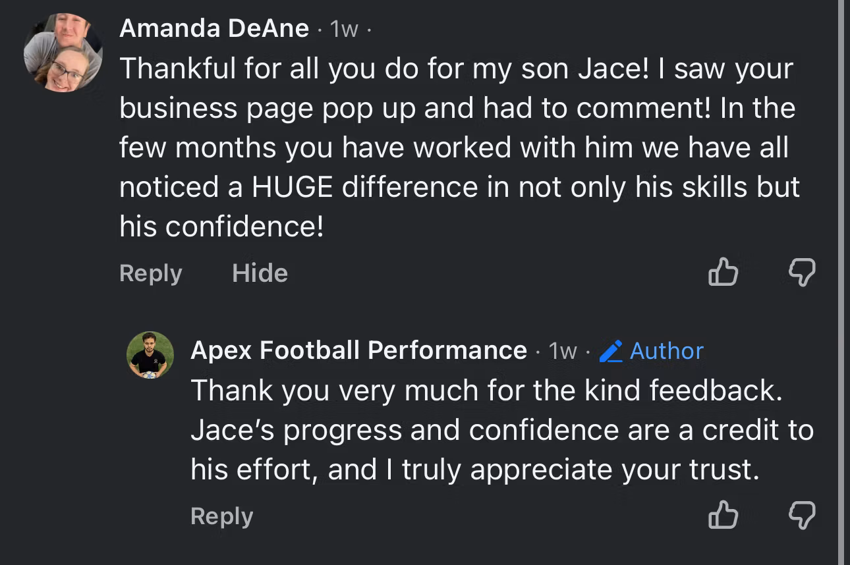
Task: Open Amanda DeAne's name link
Action: [x=214, y=28]
